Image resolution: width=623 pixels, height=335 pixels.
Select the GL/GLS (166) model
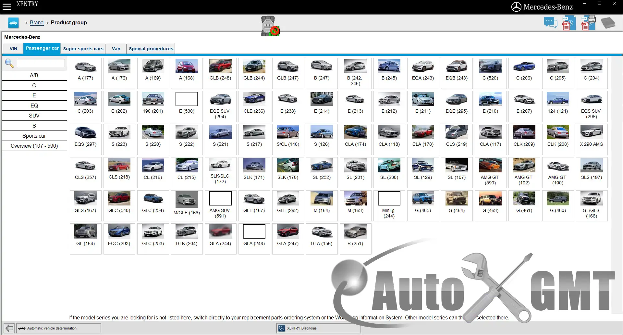592,206
